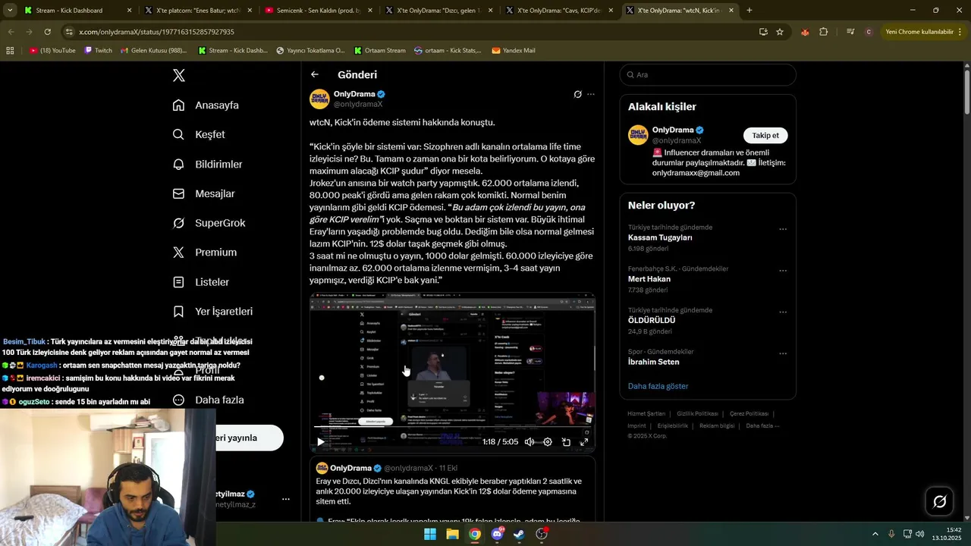Viewport: 971px width, 546px height.
Task: Click the install app icon in address bar
Action: pos(763,32)
